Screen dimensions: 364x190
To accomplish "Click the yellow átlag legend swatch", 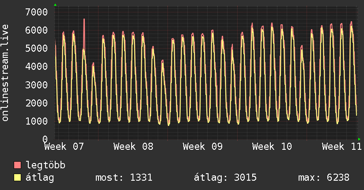I will (17, 177).
